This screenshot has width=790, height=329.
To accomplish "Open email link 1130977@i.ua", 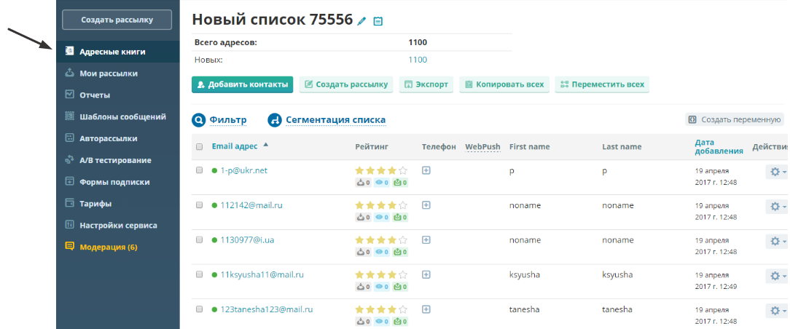I will 247,240.
